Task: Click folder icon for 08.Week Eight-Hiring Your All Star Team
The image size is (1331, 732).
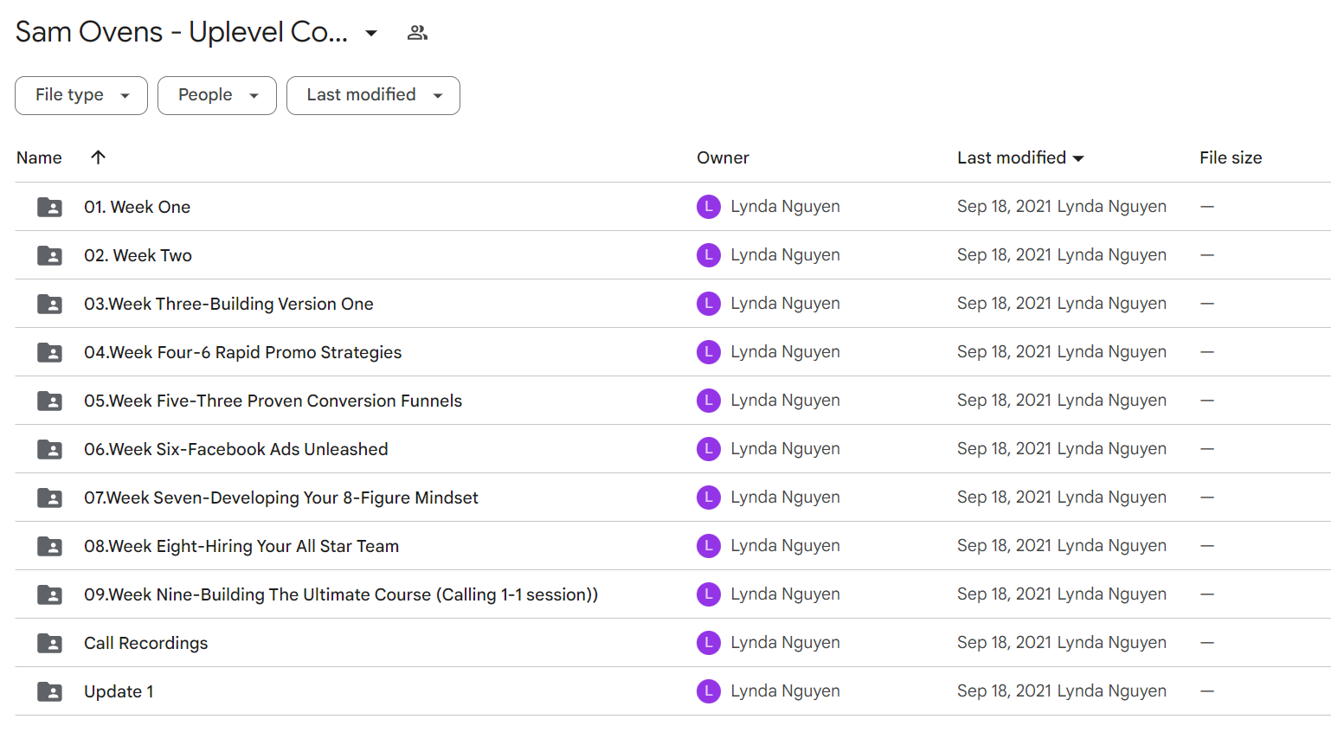Action: point(49,546)
